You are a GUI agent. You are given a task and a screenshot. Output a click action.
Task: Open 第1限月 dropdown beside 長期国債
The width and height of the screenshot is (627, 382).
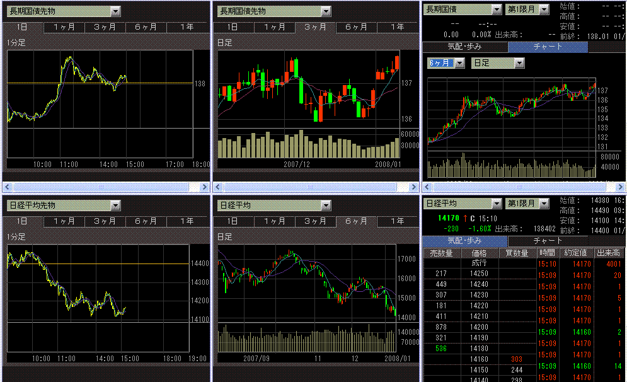544,9
